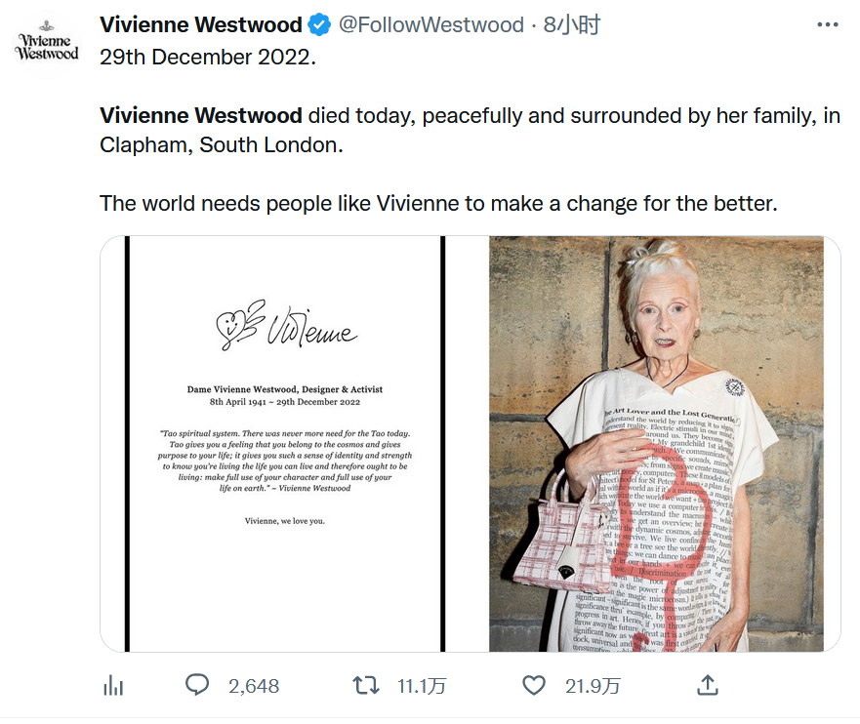The height and width of the screenshot is (724, 860).
Task: Click the bold Vivienne Westwood text in tweet
Action: coord(201,115)
